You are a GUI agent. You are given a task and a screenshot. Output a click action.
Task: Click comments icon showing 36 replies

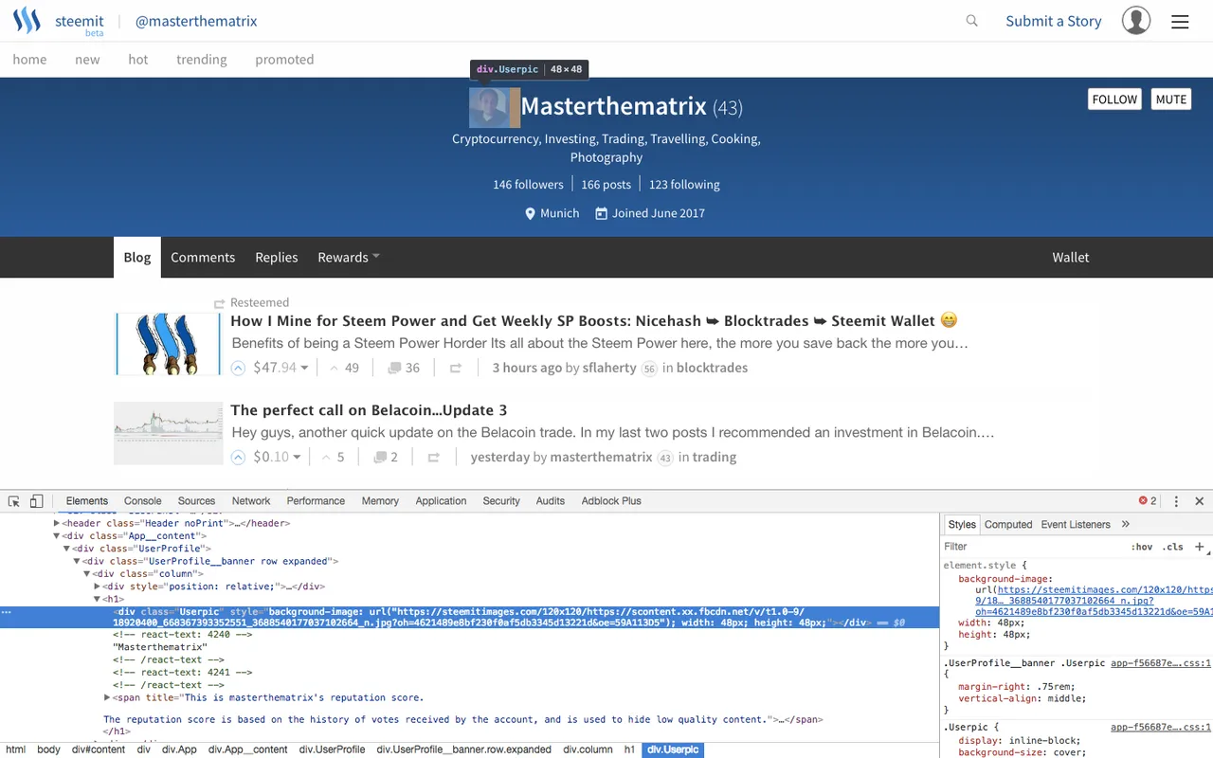[393, 368]
